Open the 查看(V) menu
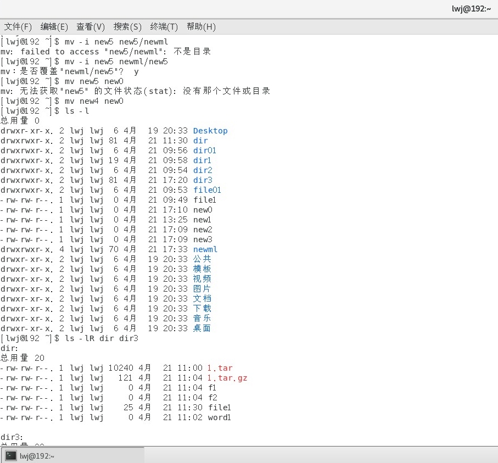 coord(90,26)
